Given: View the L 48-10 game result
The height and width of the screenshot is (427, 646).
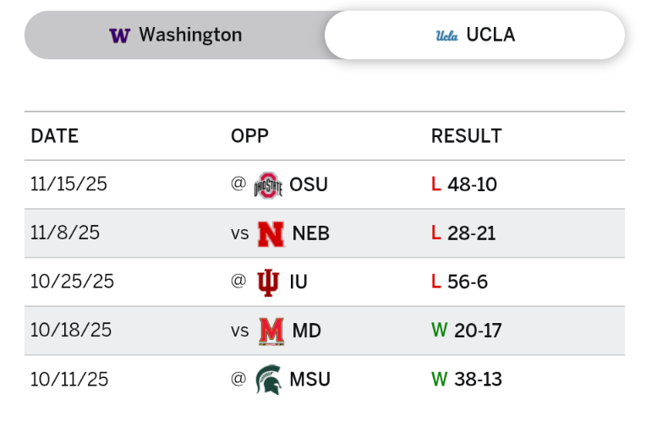Looking at the screenshot, I should point(464,184).
